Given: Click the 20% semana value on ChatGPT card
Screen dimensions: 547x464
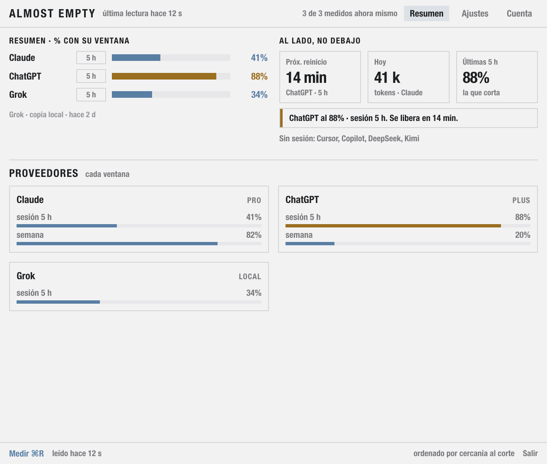Looking at the screenshot, I should coord(523,235).
